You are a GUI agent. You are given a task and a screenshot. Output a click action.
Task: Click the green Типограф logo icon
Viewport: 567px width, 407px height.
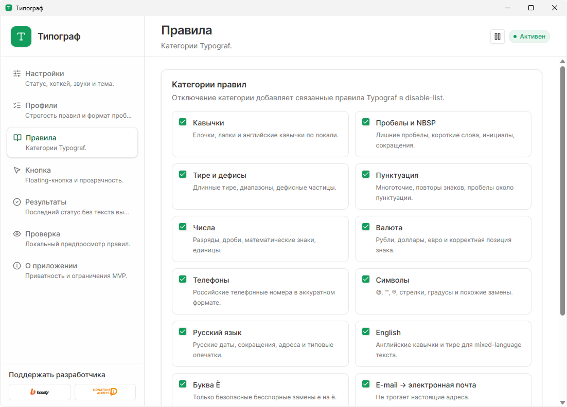(x=21, y=36)
